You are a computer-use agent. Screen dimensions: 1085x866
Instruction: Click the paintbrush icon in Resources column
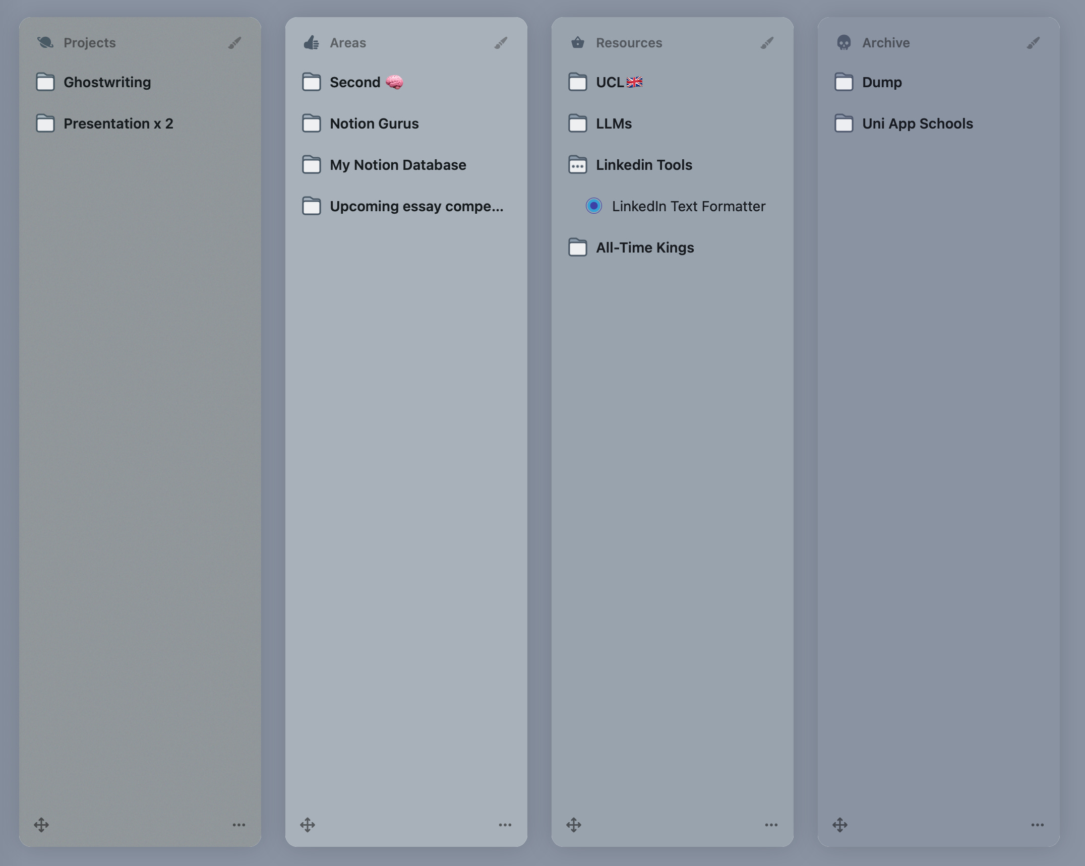767,43
